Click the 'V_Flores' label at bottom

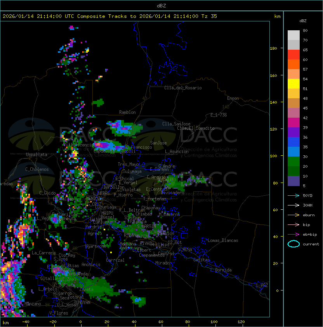click(x=59, y=313)
